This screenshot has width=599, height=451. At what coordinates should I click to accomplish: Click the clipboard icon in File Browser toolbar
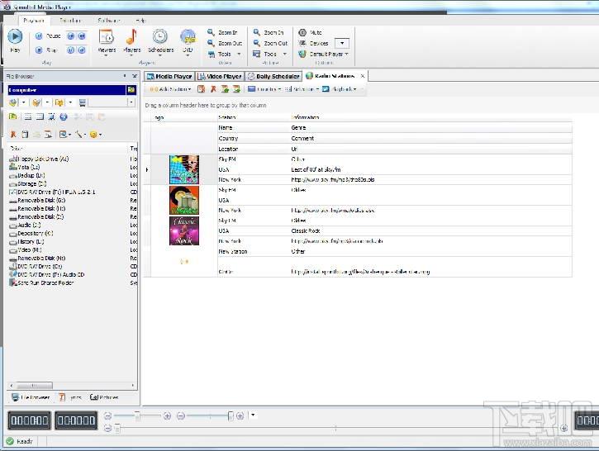[25, 134]
